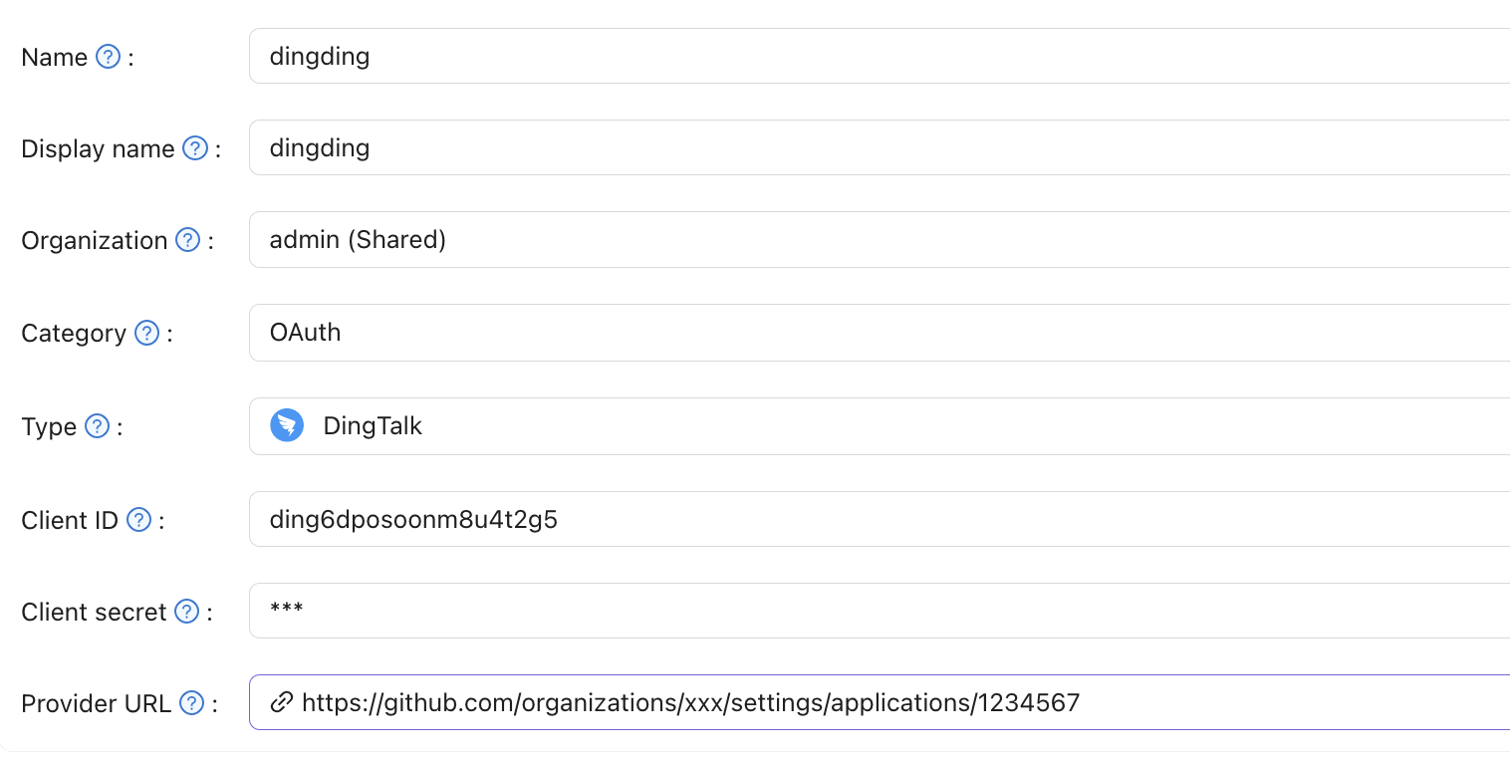This screenshot has width=1510, height=761.
Task: Focus the Display name text field
Action: 877,148
